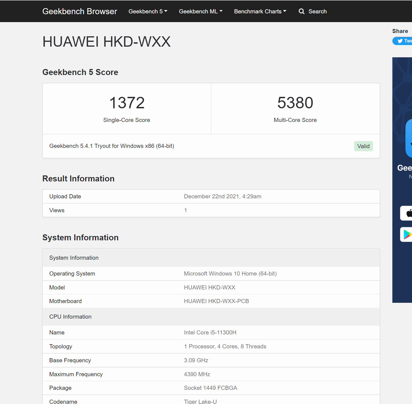The width and height of the screenshot is (412, 404).
Task: Click the Twitter bird Tweet button
Action: click(x=403, y=41)
